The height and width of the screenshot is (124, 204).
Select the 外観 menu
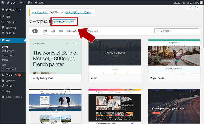coord(13,40)
